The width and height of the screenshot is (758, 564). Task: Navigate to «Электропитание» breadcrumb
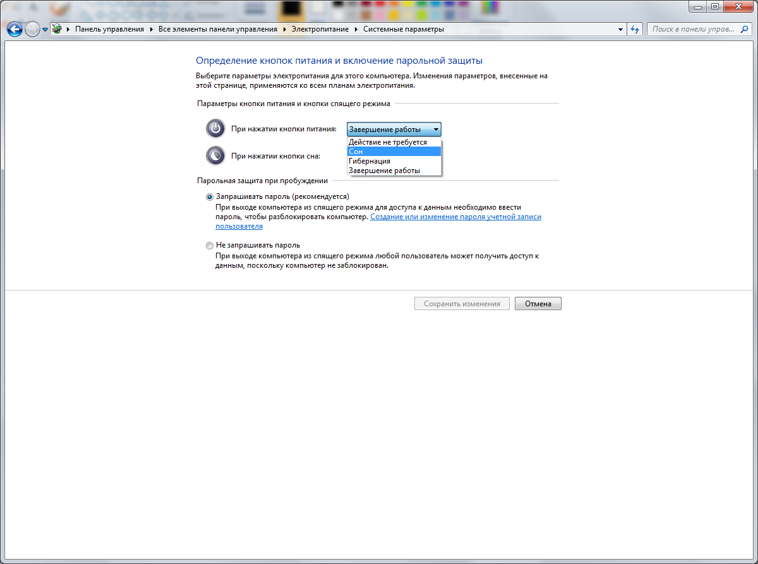click(x=319, y=29)
